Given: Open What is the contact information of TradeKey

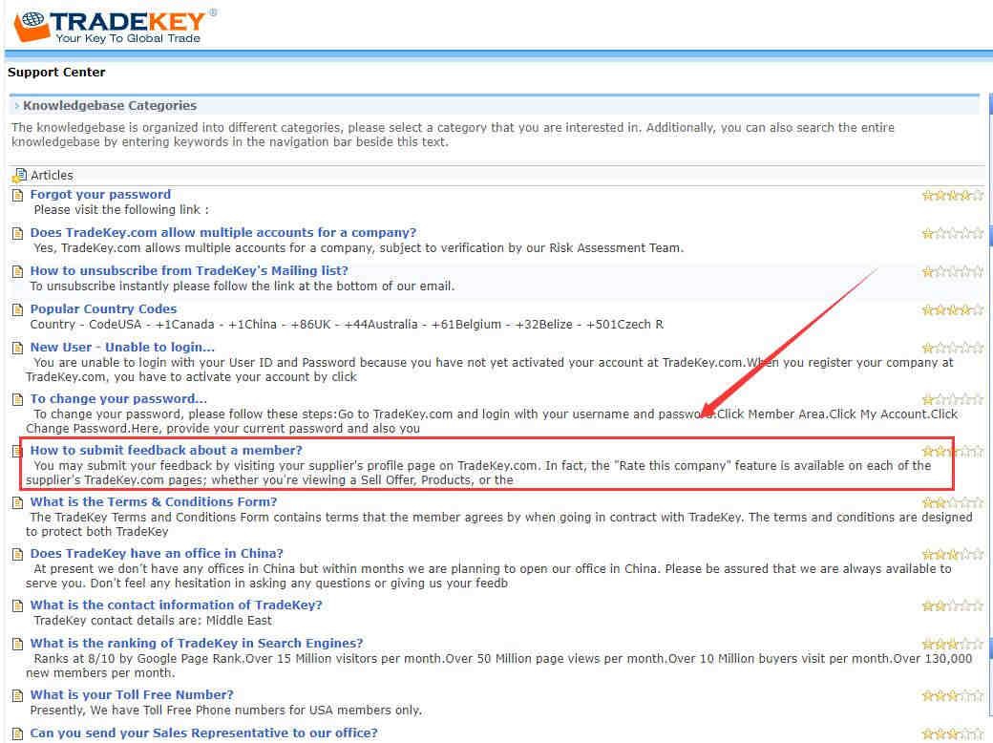Looking at the screenshot, I should pyautogui.click(x=177, y=605).
